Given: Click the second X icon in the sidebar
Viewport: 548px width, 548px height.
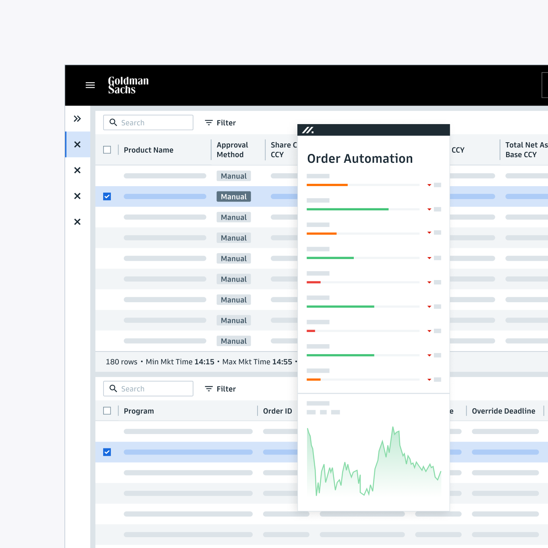Looking at the screenshot, I should click(x=77, y=170).
